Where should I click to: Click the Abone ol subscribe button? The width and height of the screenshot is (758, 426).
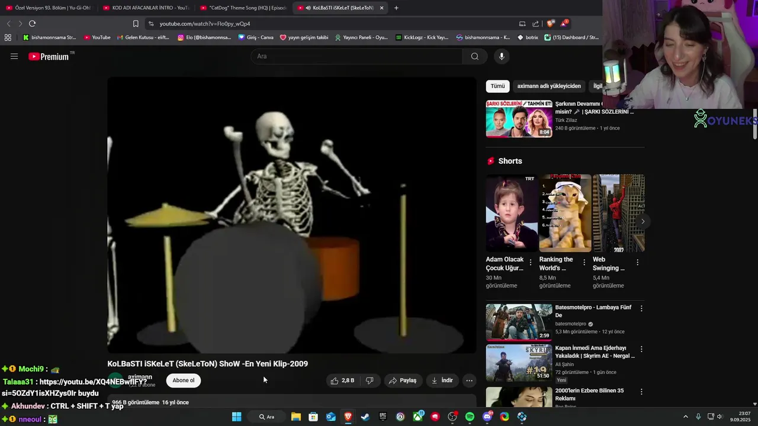[x=183, y=380]
